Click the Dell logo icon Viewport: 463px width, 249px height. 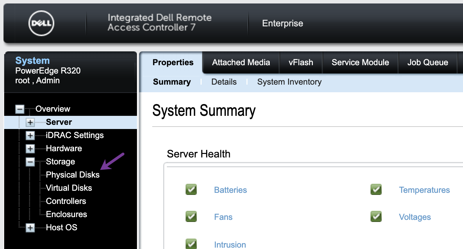[42, 23]
